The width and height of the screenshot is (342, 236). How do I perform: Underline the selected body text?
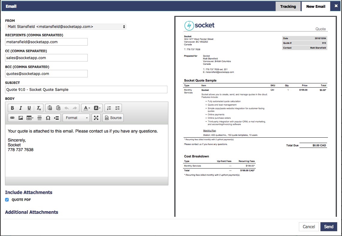29,108
